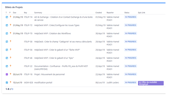Click the purple epic icon for ITSUP-18
188x106 pixels.
pos(7,74)
